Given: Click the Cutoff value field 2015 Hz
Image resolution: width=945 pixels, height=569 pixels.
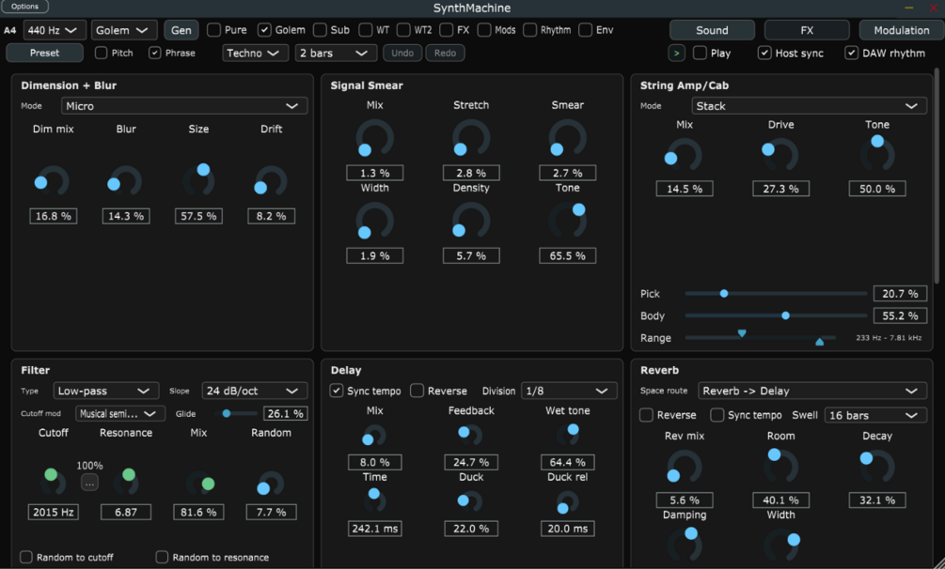Looking at the screenshot, I should [x=53, y=512].
